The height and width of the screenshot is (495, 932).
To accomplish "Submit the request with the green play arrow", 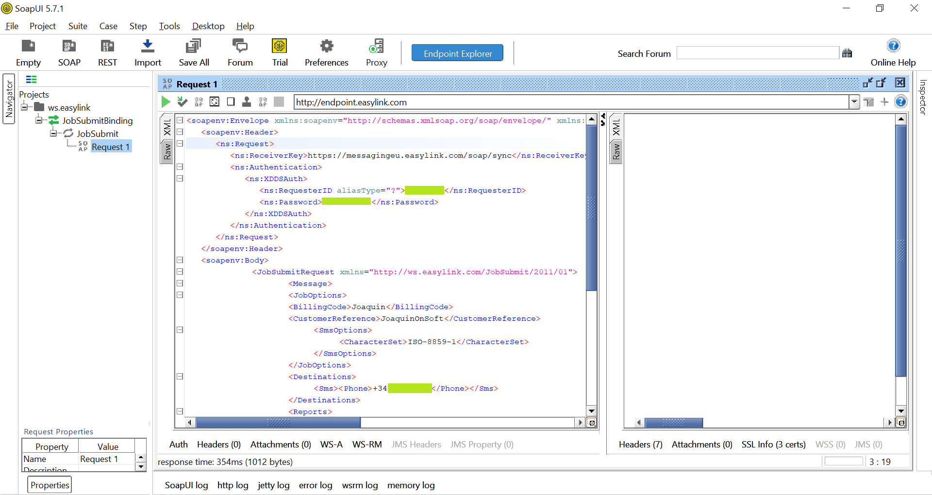I will click(166, 101).
